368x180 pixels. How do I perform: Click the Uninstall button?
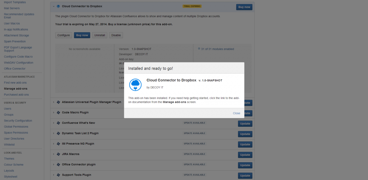click(100, 35)
